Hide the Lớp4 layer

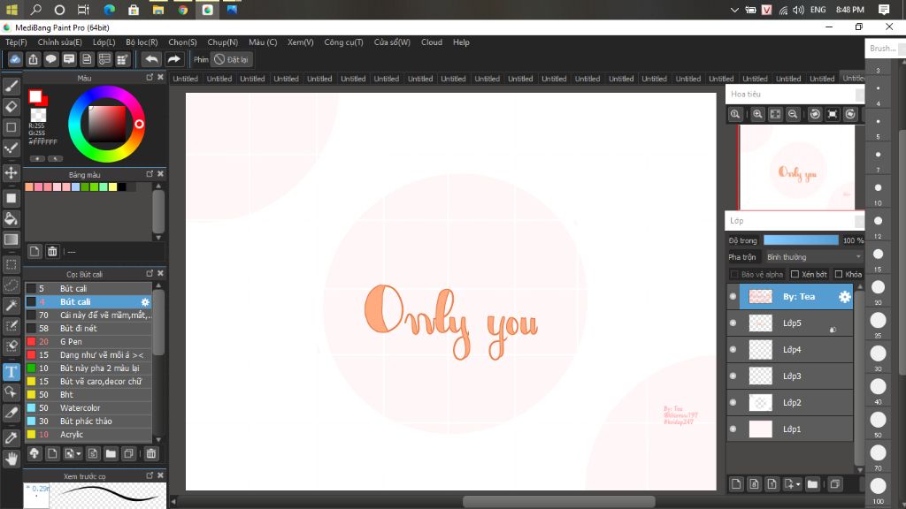[733, 349]
